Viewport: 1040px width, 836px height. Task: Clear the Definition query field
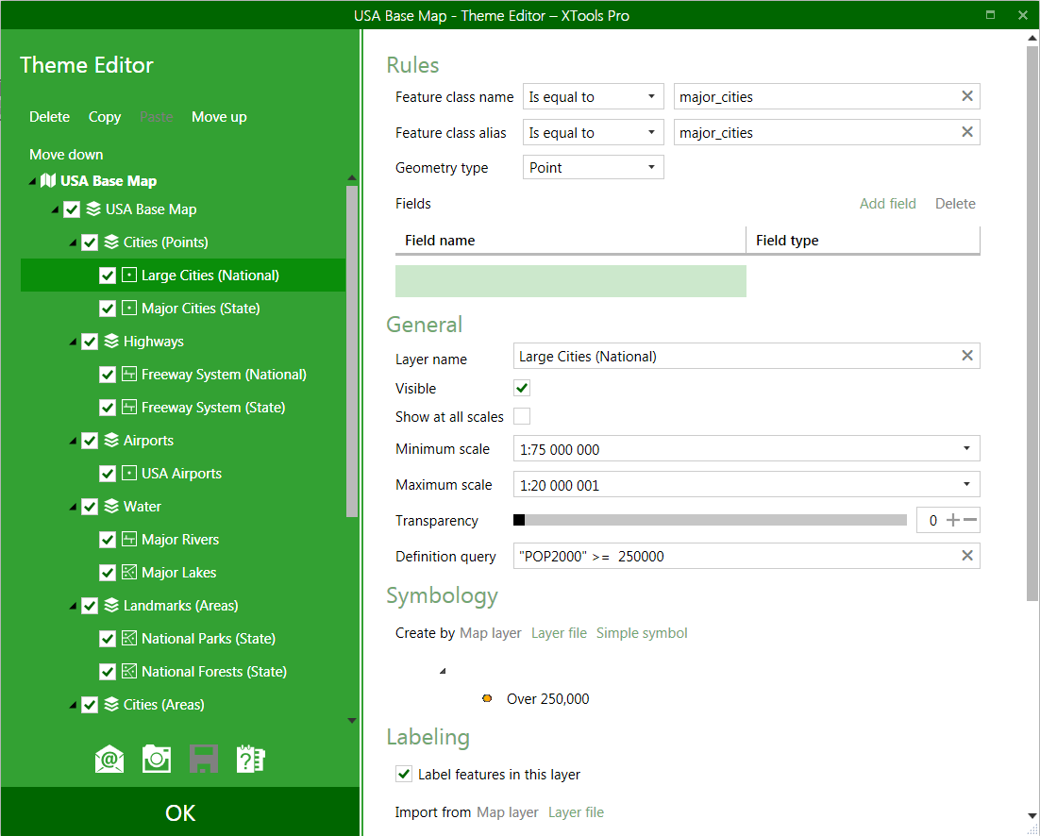(967, 556)
